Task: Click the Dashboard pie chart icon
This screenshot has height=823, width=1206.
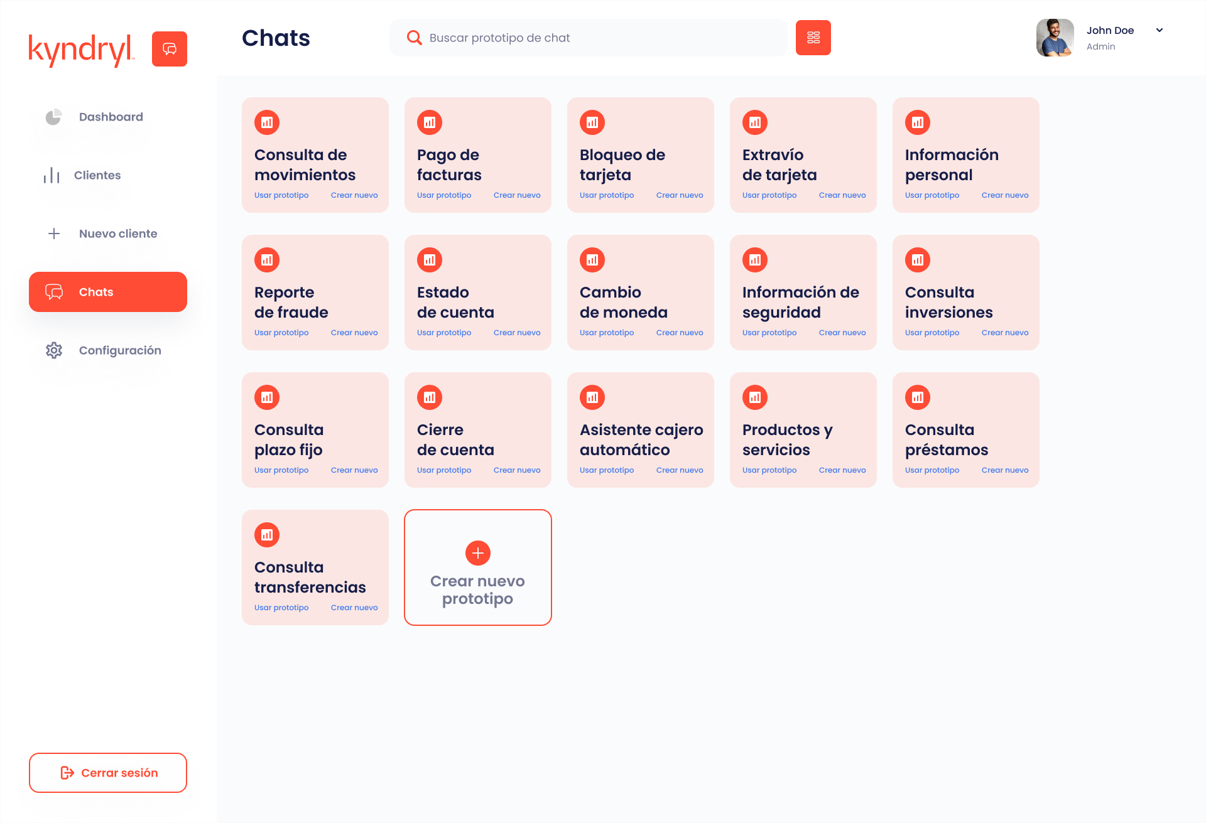Action: pos(54,117)
